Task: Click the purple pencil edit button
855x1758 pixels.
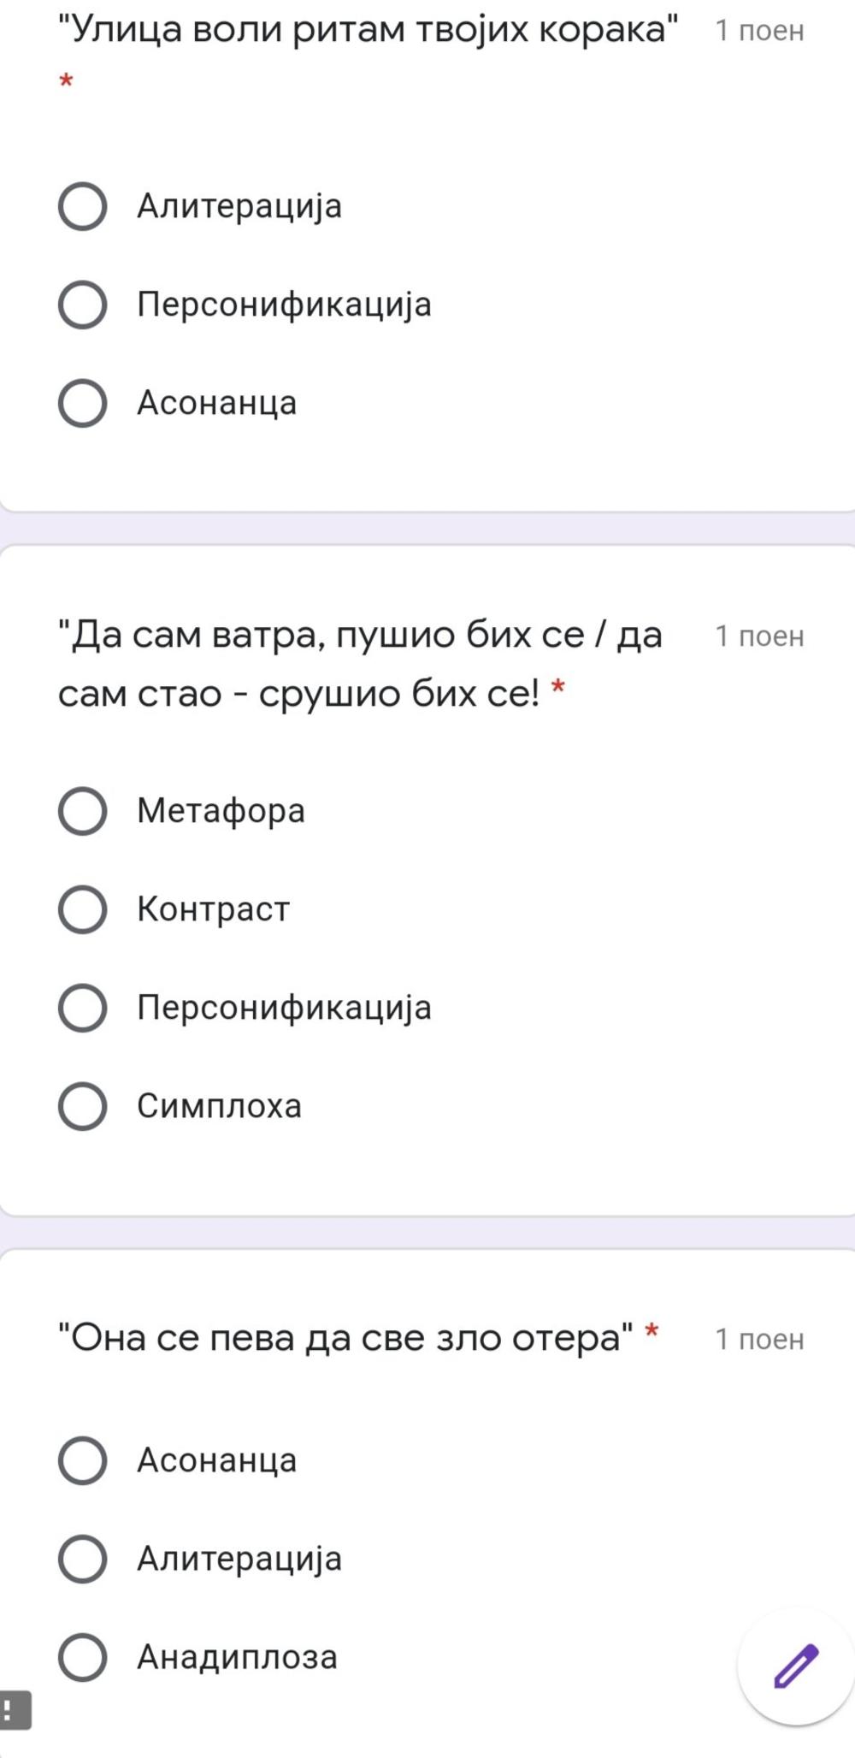Action: 796,1665
